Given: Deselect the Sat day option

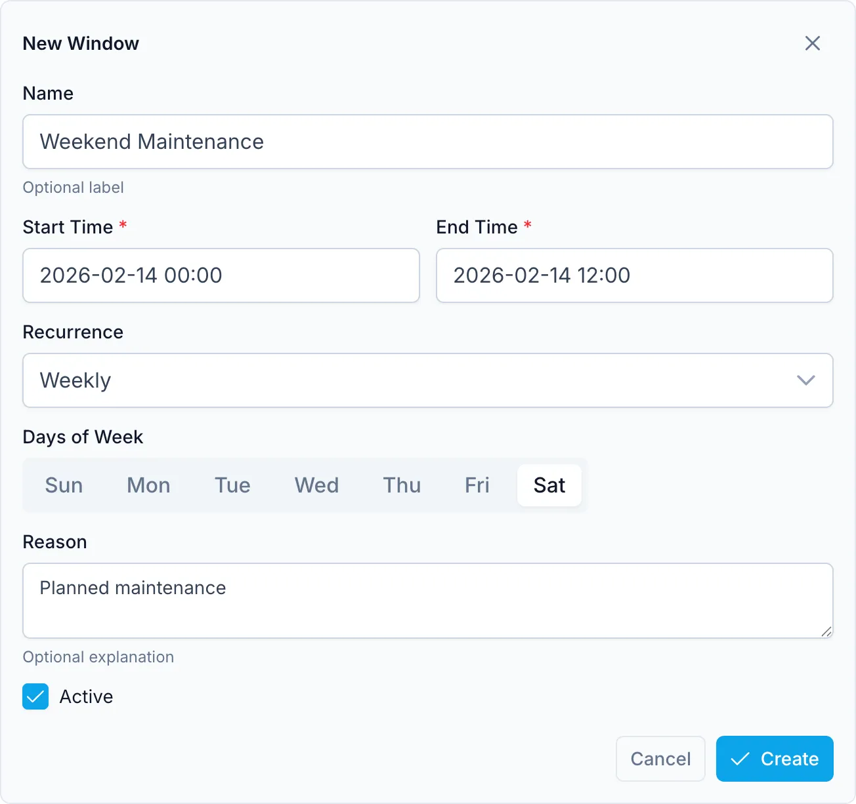Looking at the screenshot, I should pyautogui.click(x=549, y=485).
